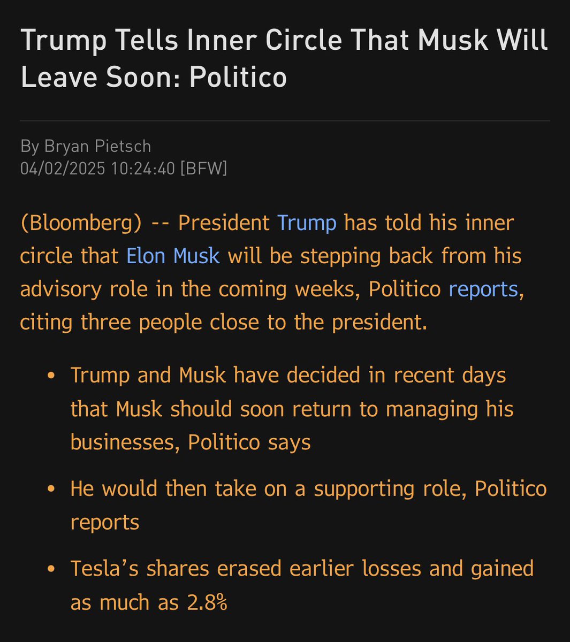The height and width of the screenshot is (642, 570).
Task: Click 'Politico says' ending first bullet
Action: coord(249,442)
